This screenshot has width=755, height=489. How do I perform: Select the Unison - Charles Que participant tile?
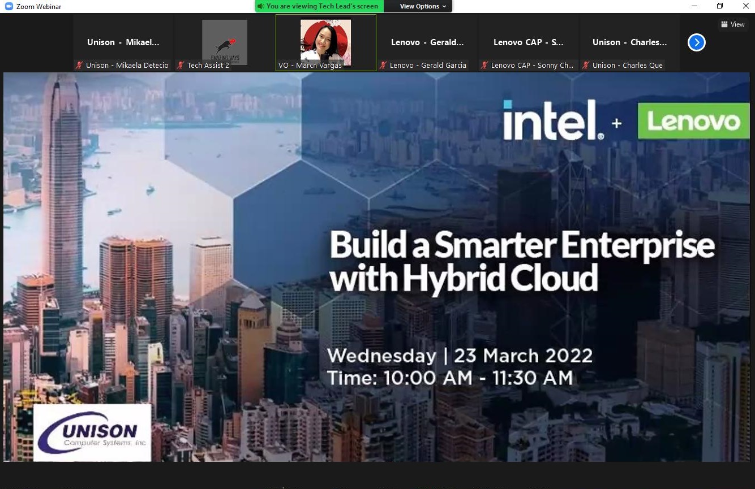coord(629,42)
